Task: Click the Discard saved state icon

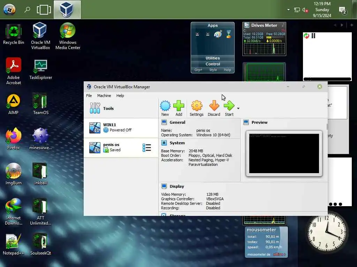Action: [x=214, y=108]
